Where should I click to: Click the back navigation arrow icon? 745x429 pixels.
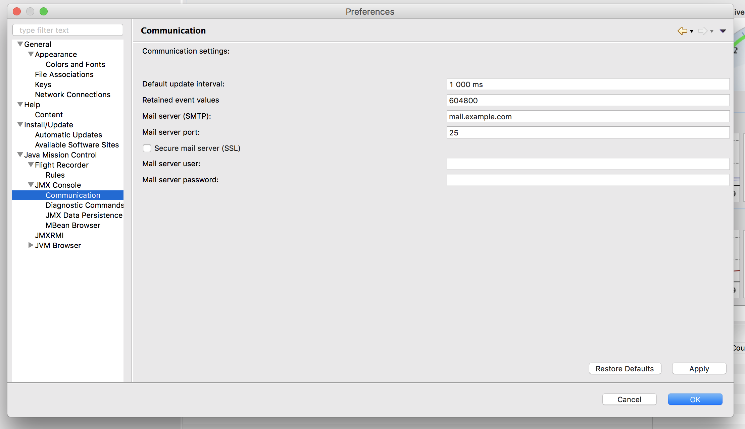pos(682,31)
